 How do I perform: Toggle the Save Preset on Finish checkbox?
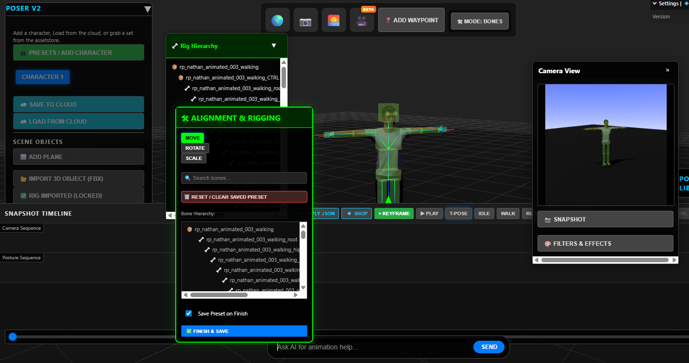click(x=188, y=313)
